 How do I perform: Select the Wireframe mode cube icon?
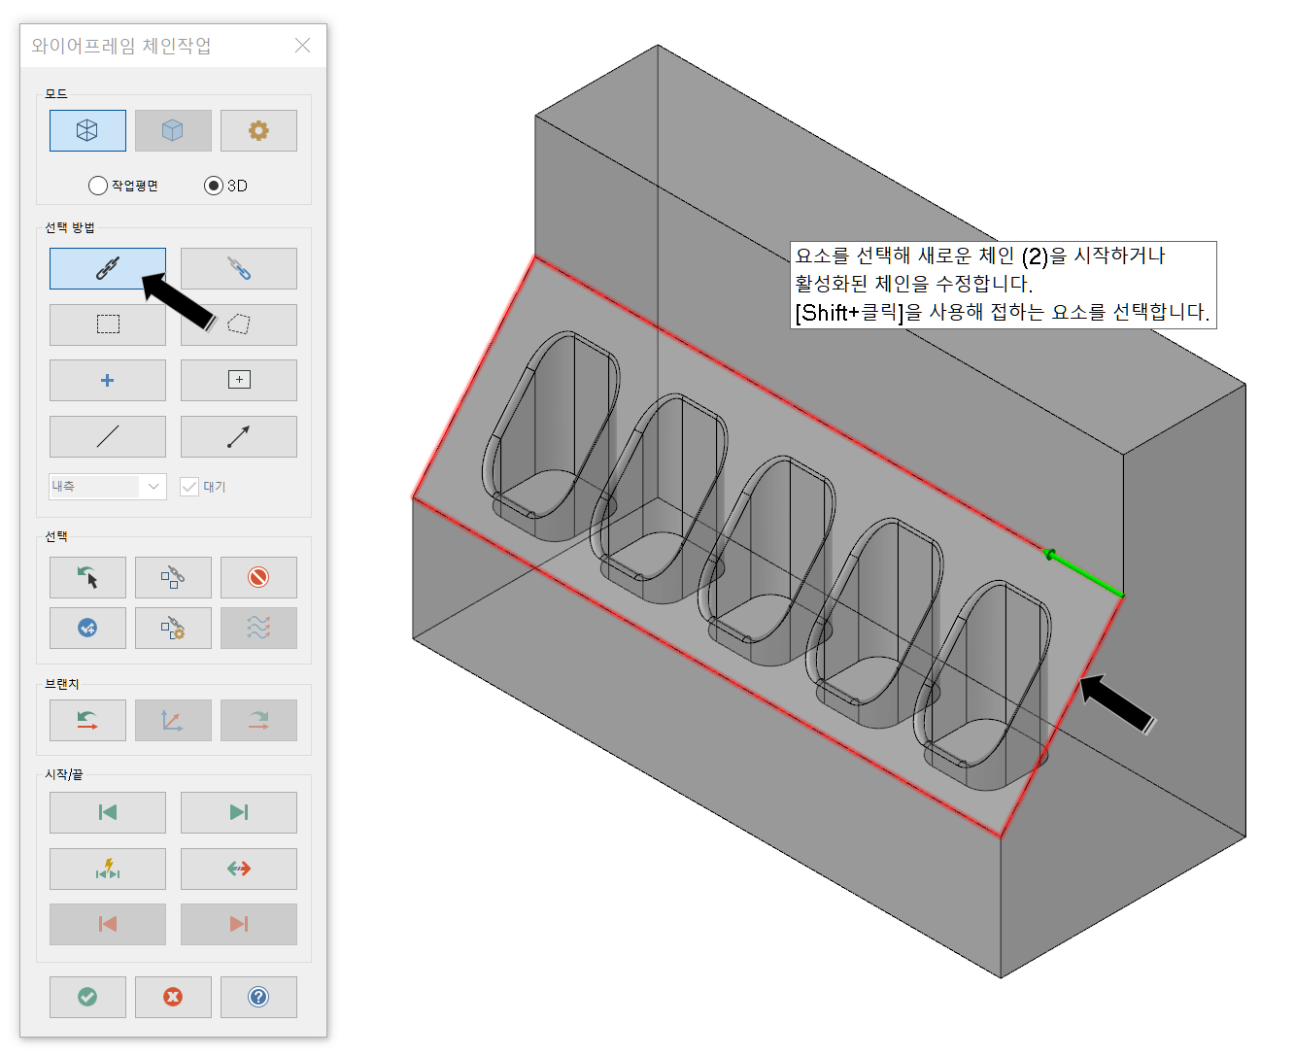coord(87,130)
